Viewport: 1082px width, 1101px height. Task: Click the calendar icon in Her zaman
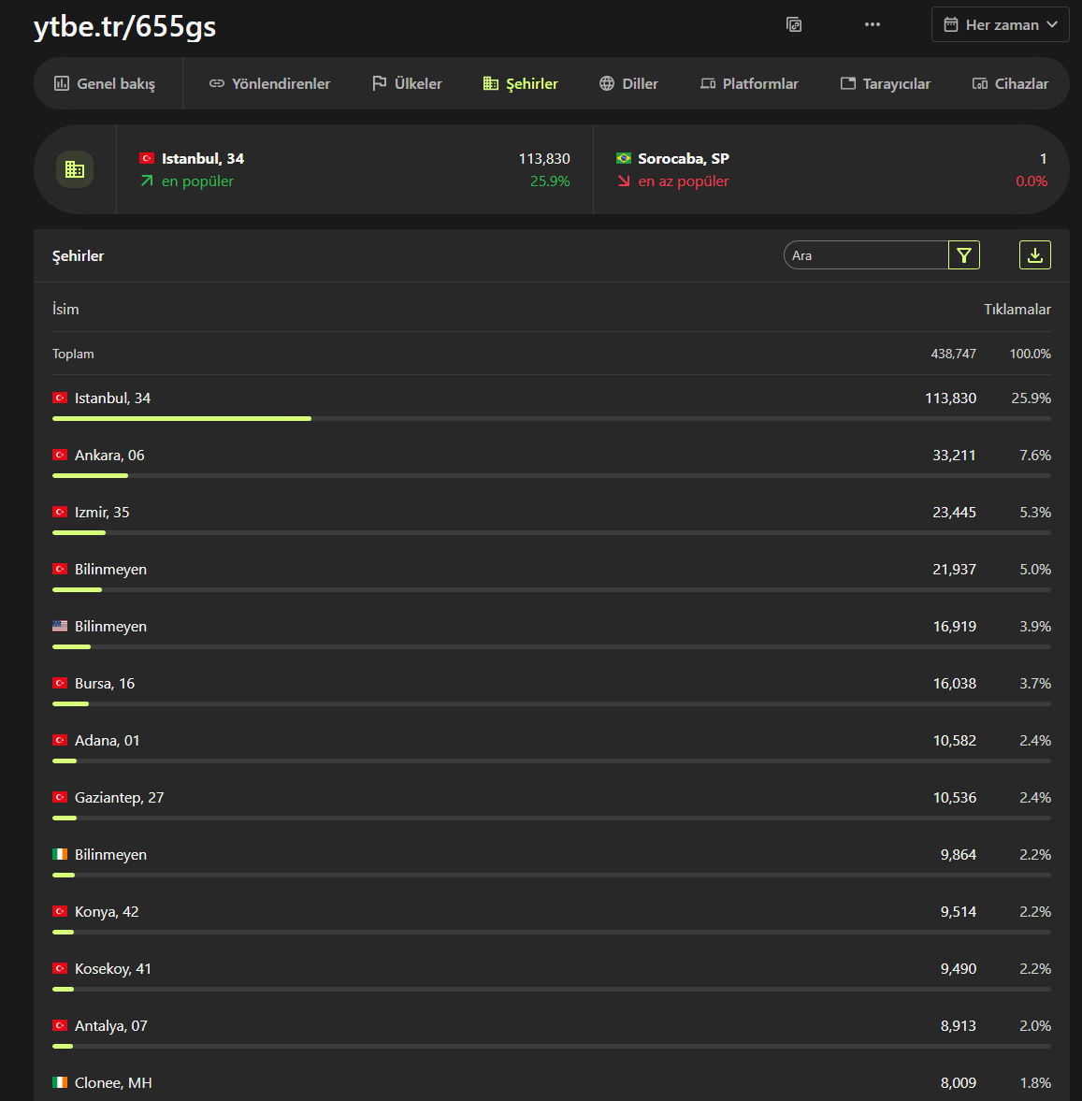coord(951,24)
